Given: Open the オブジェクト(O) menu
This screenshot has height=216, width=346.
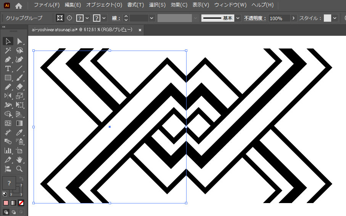Looking at the screenshot, I should coord(104,5).
